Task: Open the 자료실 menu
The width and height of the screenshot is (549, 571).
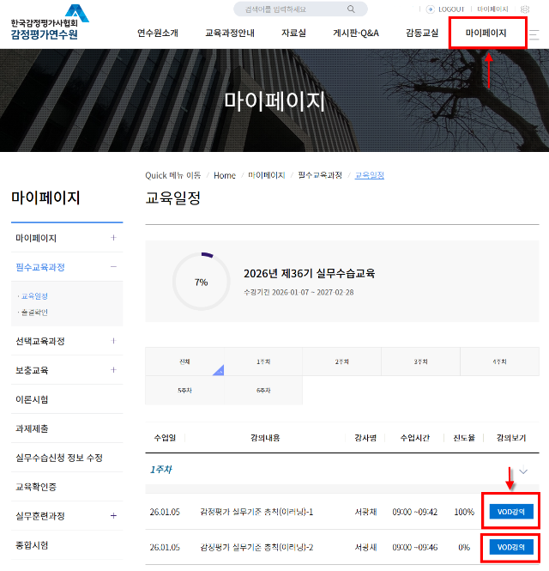Action: pyautogui.click(x=293, y=33)
